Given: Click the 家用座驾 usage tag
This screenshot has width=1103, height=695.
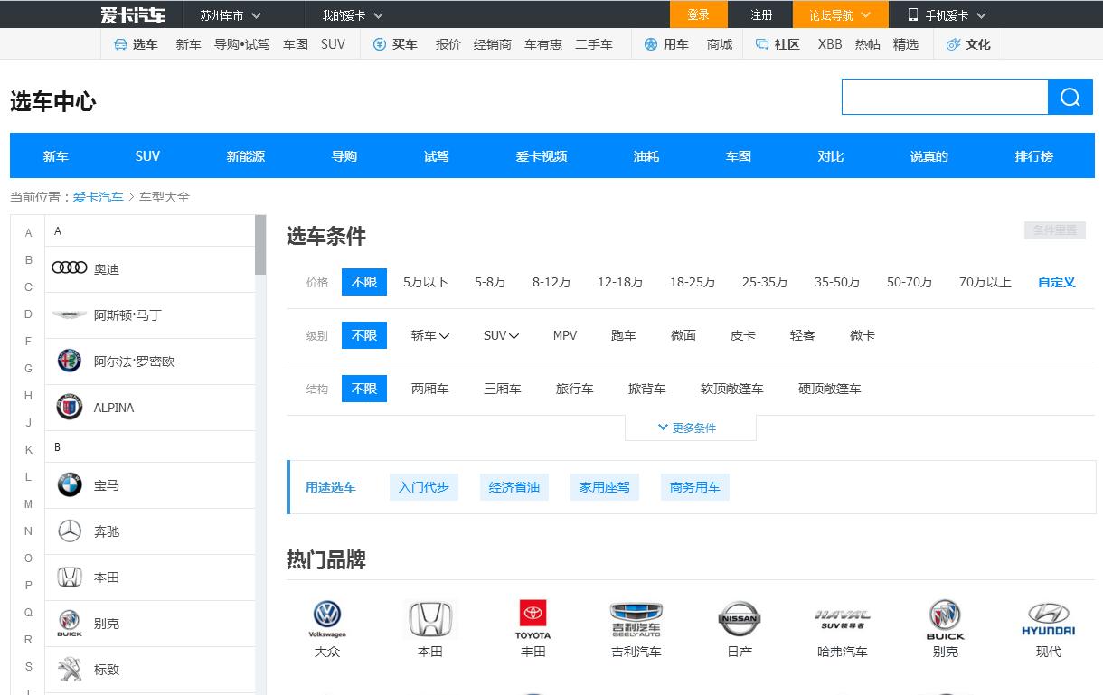Looking at the screenshot, I should [x=604, y=487].
